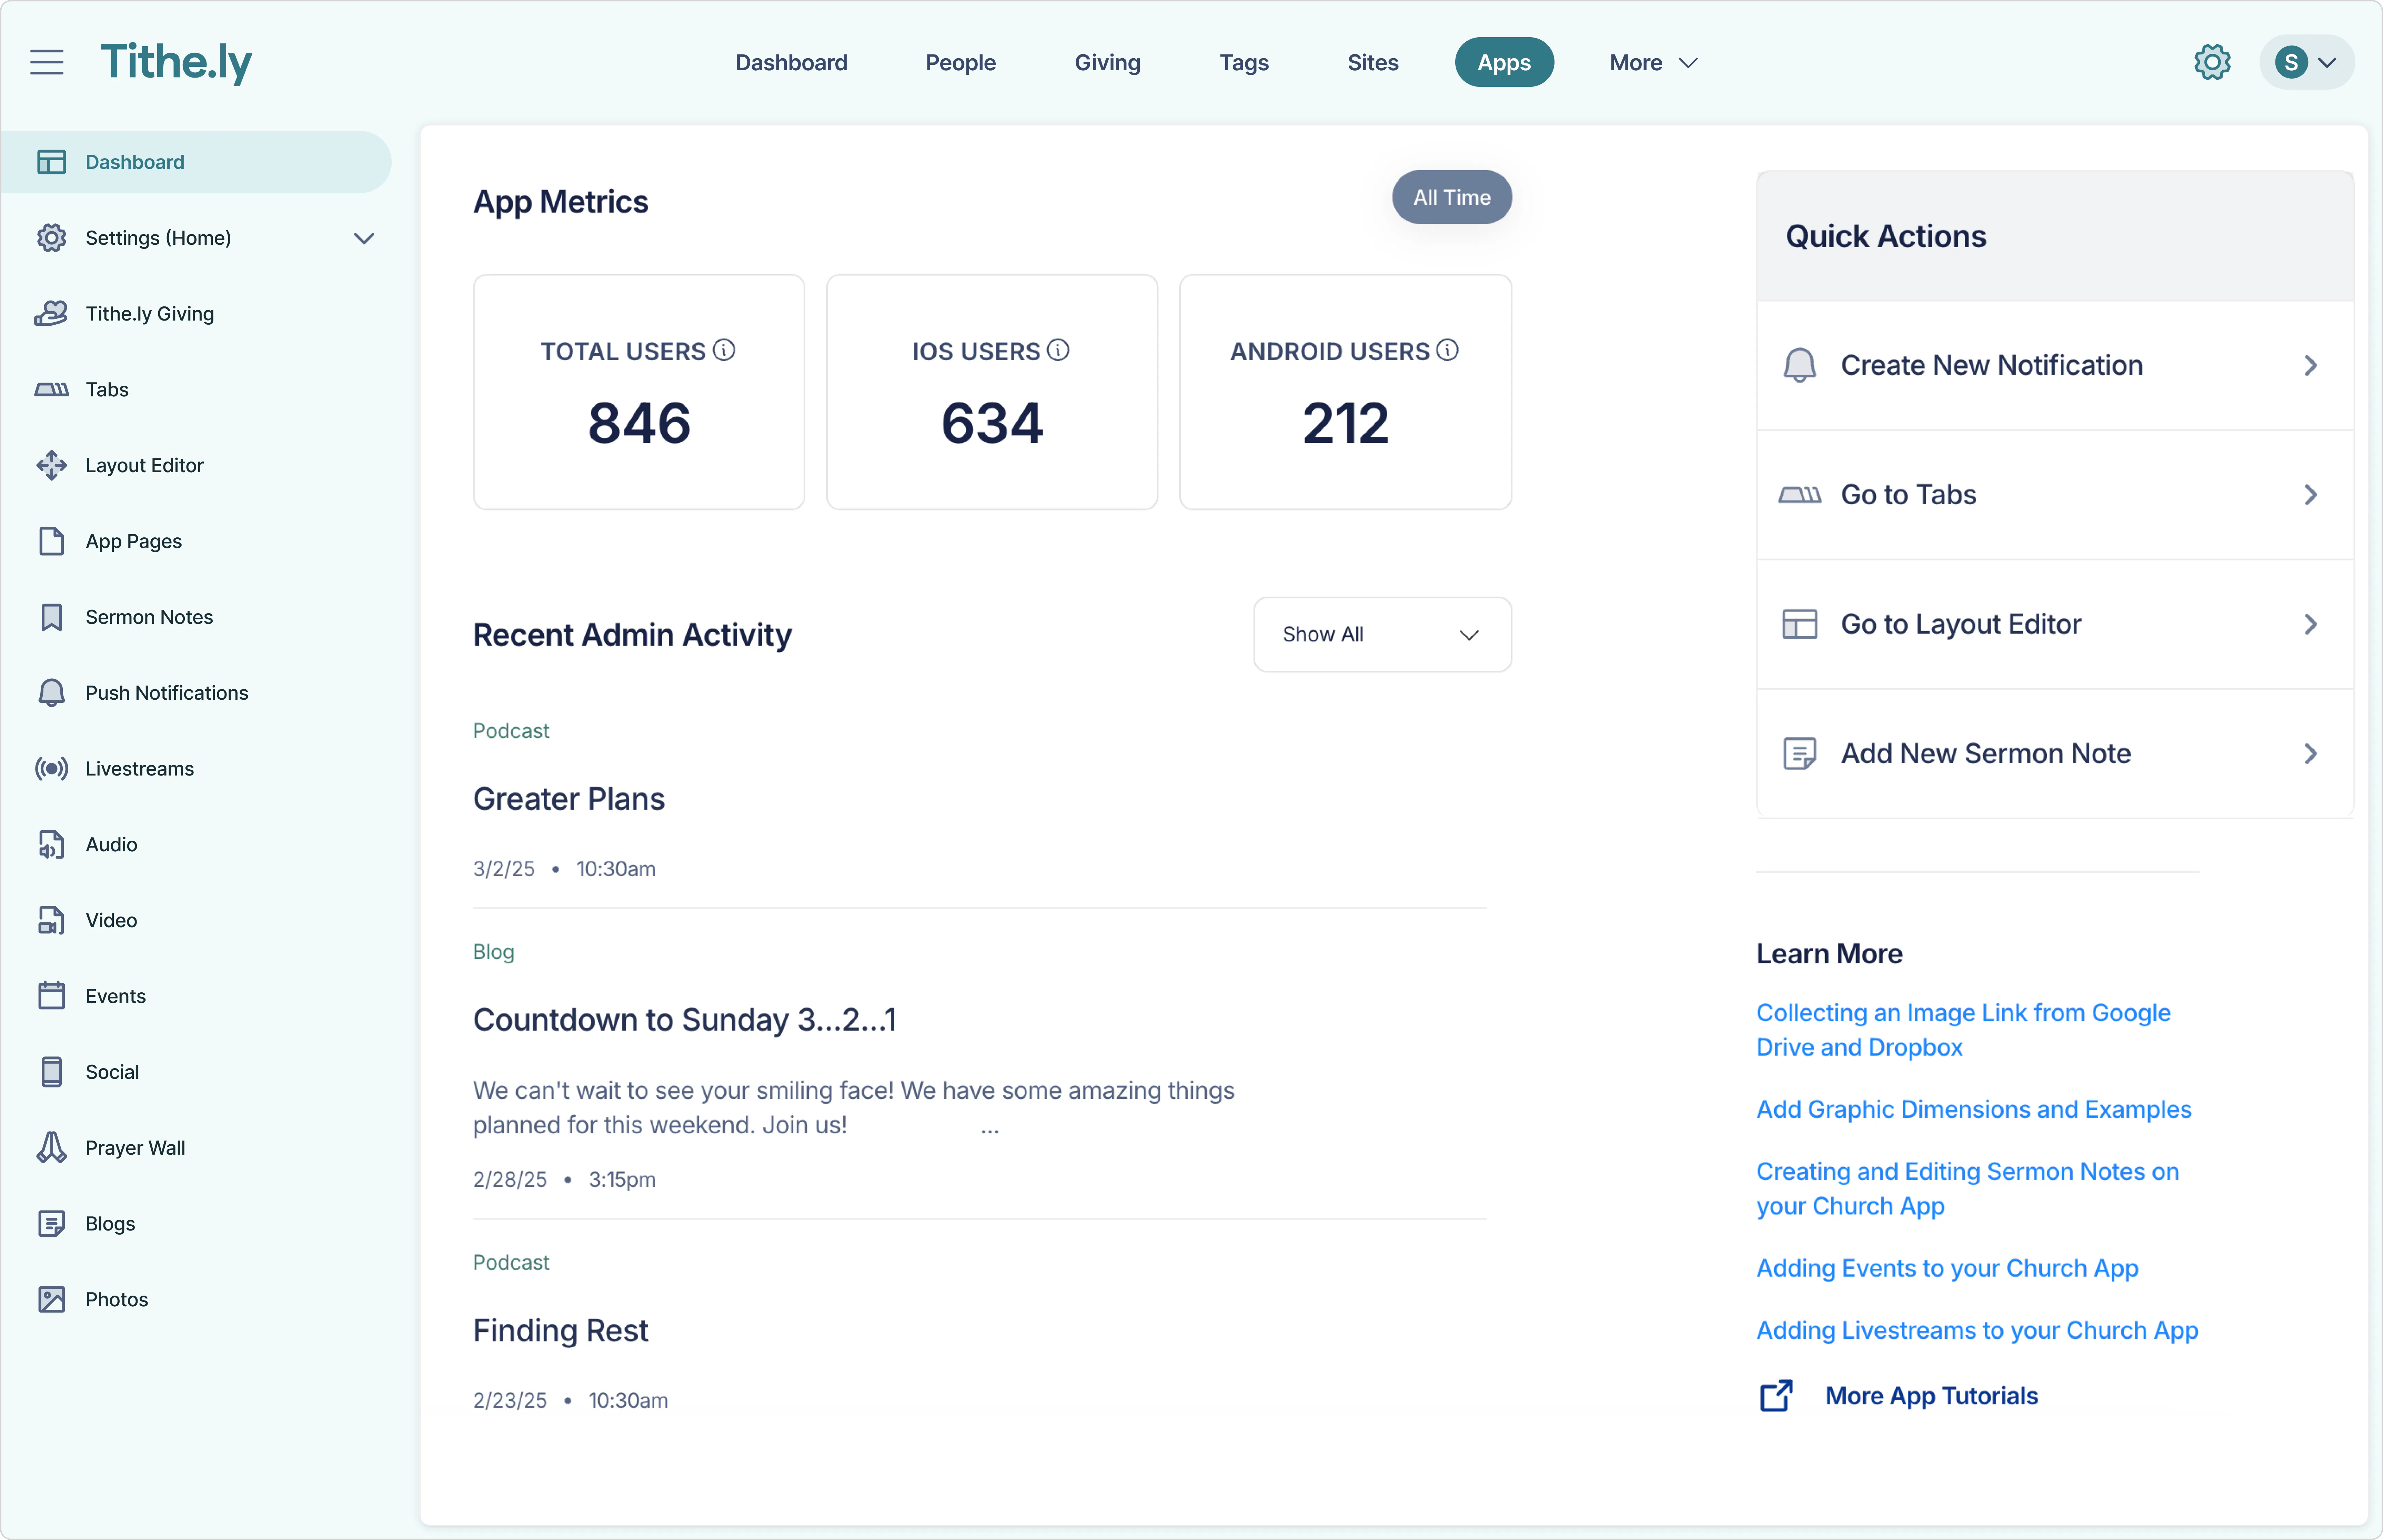The height and width of the screenshot is (1540, 2383).
Task: Select the Apps tab
Action: click(x=1504, y=62)
